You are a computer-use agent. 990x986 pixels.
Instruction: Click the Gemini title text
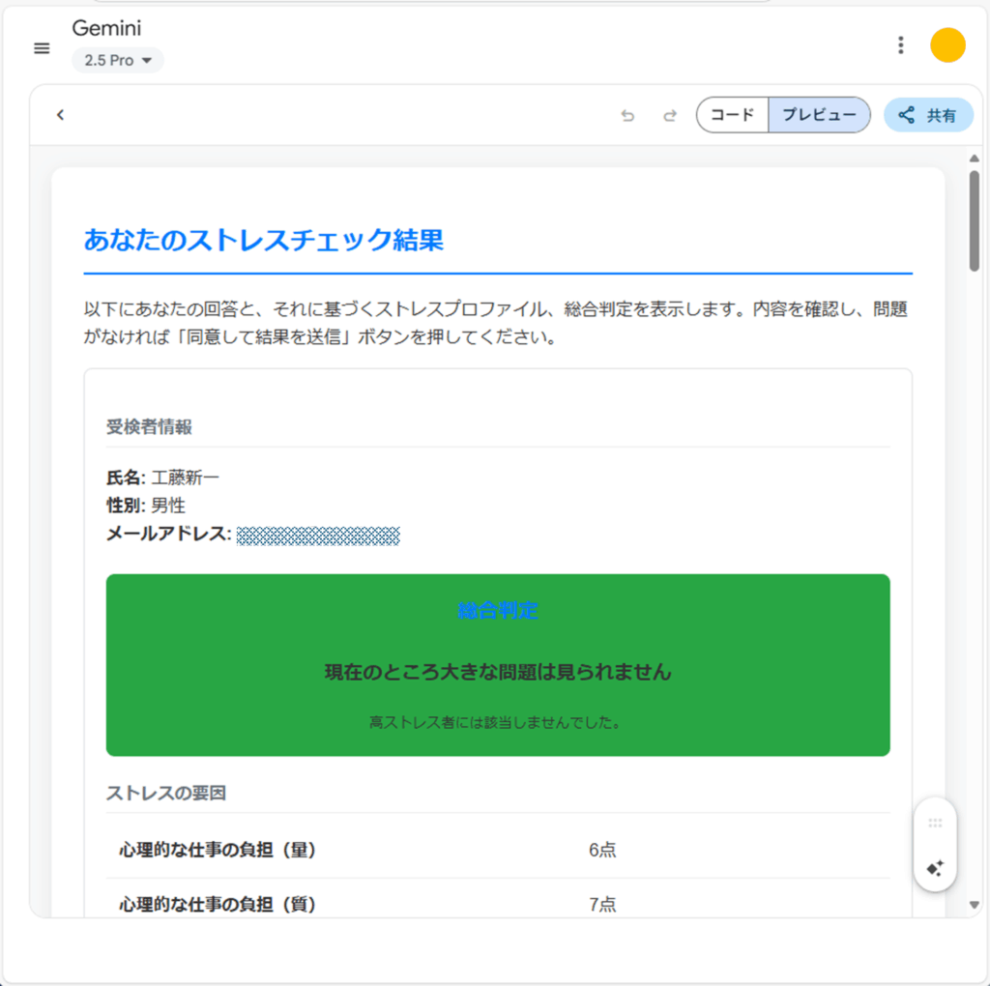coord(106,28)
